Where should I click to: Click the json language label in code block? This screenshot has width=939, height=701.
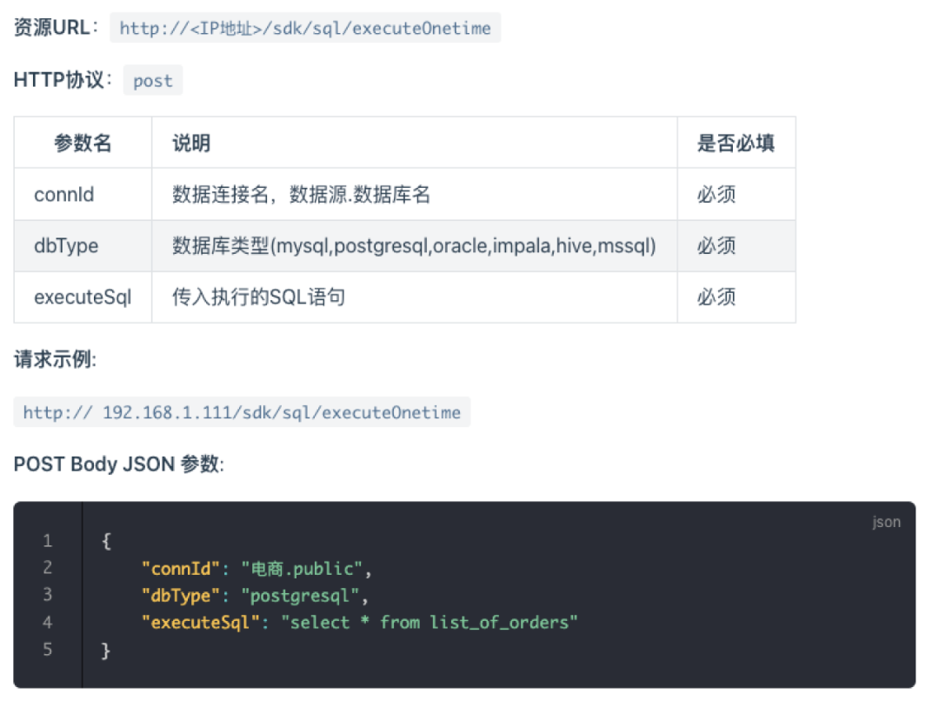click(x=886, y=522)
